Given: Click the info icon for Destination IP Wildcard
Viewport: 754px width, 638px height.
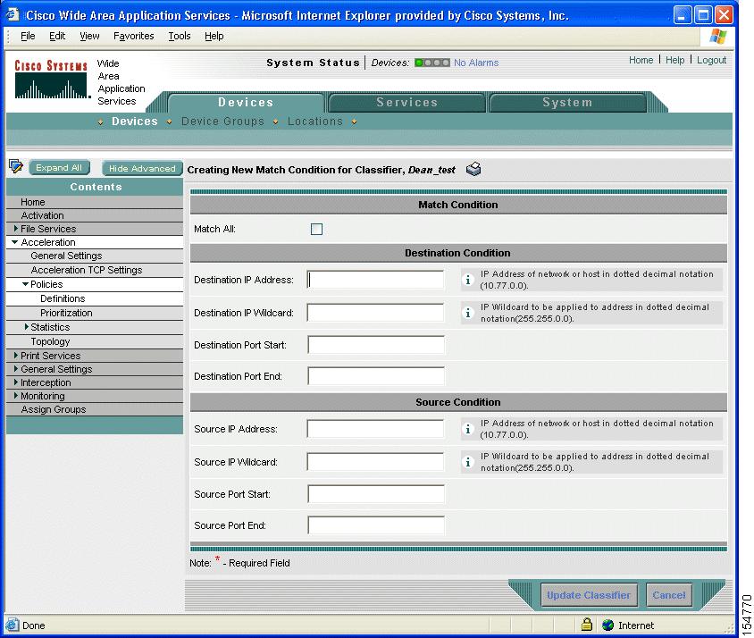Looking at the screenshot, I should point(467,313).
